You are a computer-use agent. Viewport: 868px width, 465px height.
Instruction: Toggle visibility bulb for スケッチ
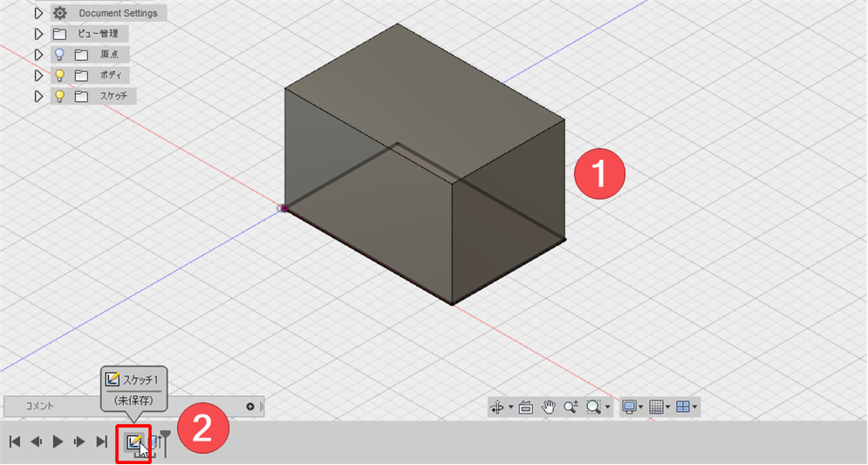click(x=59, y=96)
